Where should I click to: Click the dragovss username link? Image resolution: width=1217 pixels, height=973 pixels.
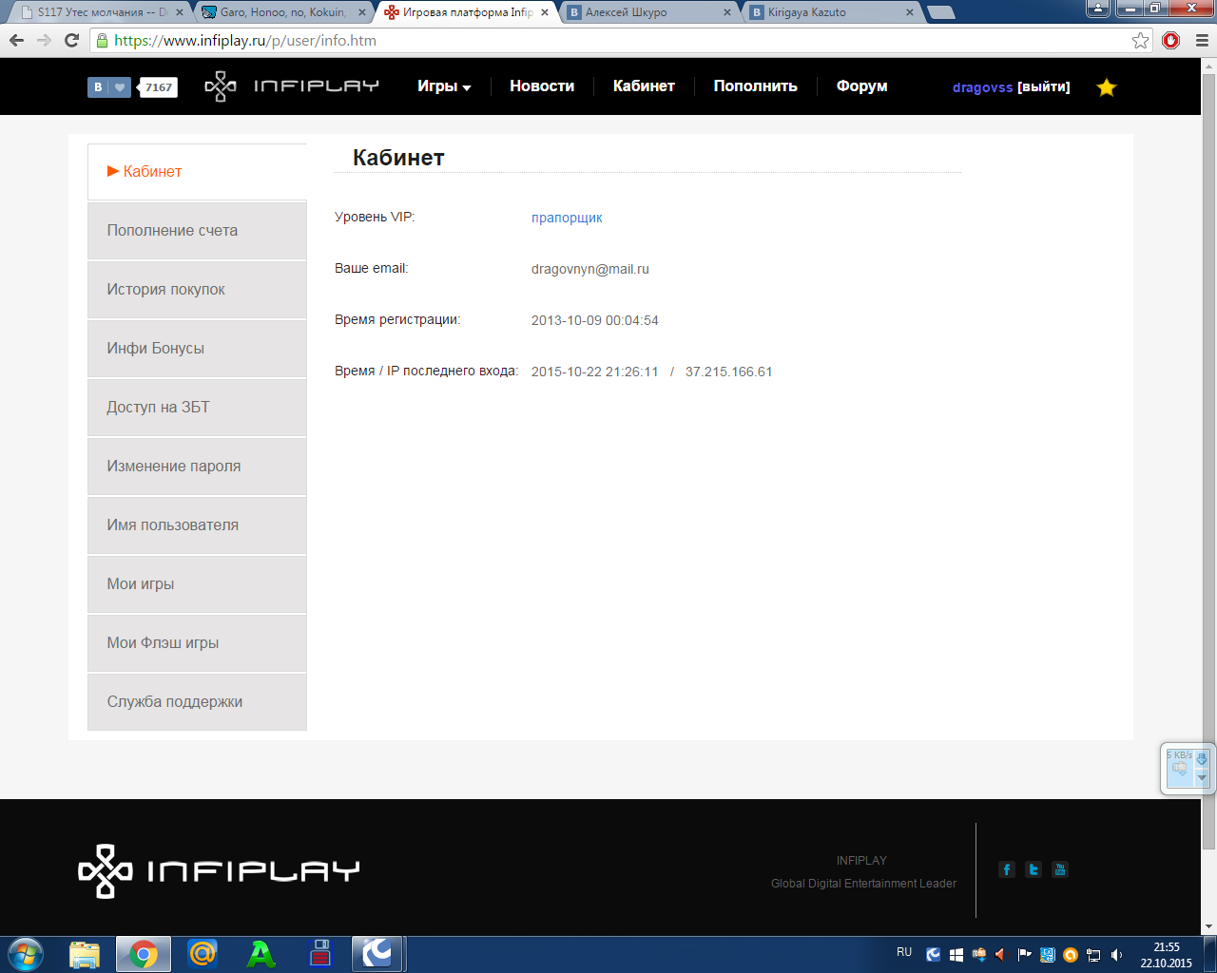point(983,87)
